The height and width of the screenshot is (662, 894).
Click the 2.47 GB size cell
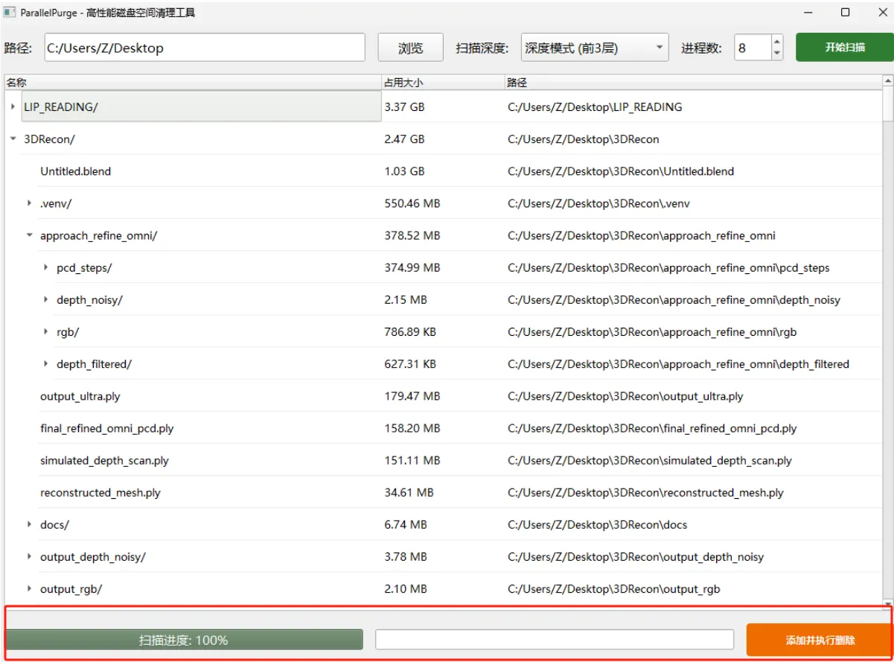tap(404, 139)
